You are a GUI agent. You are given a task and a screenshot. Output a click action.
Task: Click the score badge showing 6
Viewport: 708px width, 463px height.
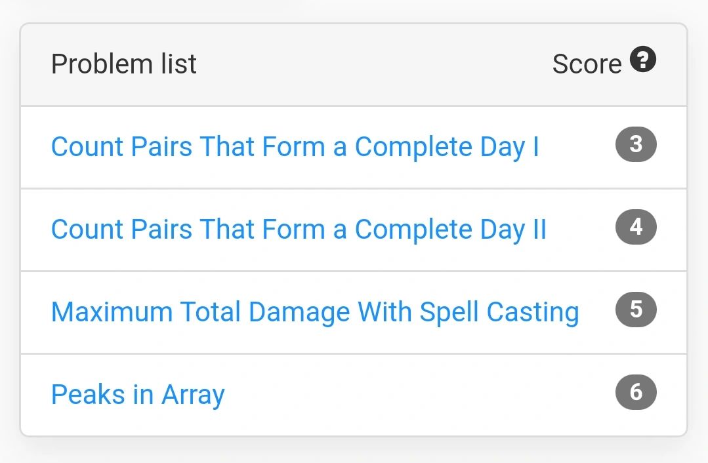(636, 392)
